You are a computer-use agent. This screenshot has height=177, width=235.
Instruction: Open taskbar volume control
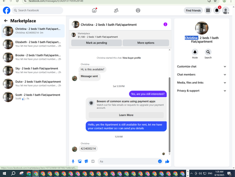pyautogui.click(x=200, y=173)
